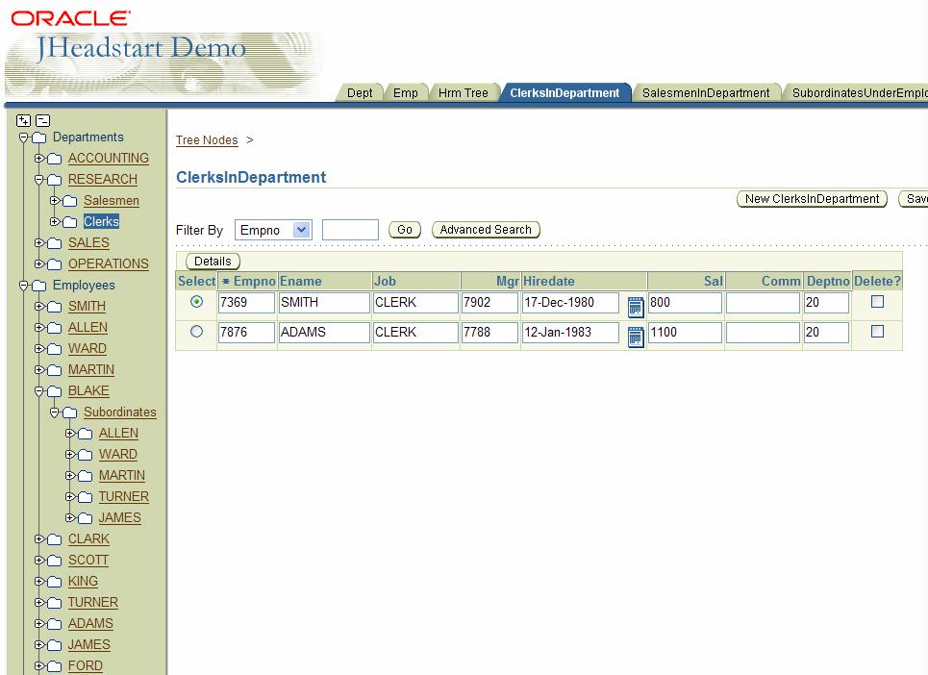Open the Filter By Empno dropdown
This screenshot has width=928, height=675.
tap(302, 230)
